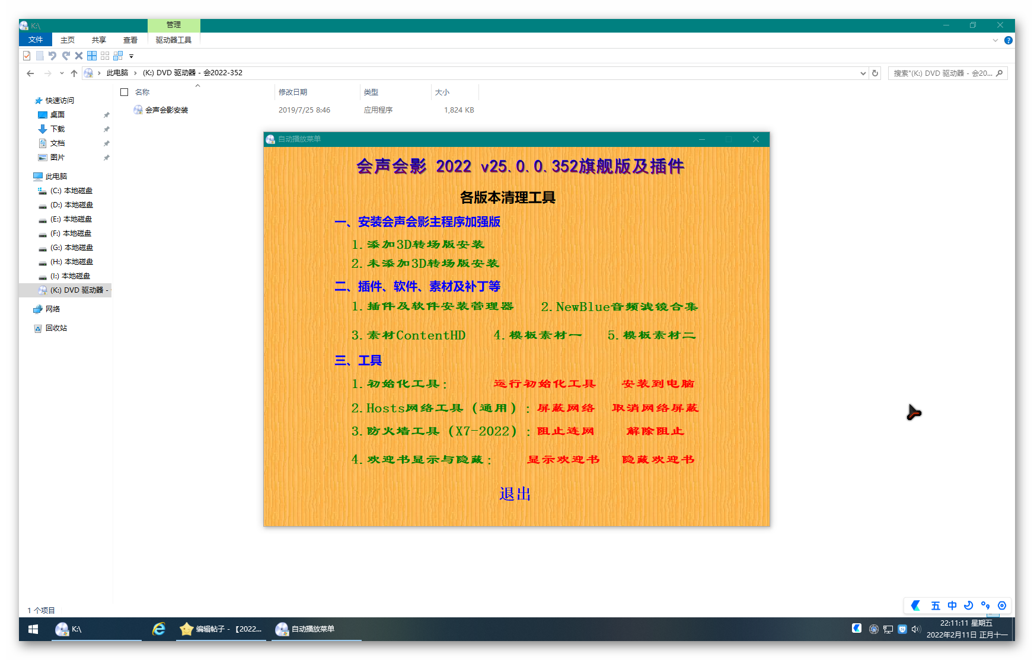The width and height of the screenshot is (1034, 660).
Task: Click 素材ContentHD option
Action: 409,335
